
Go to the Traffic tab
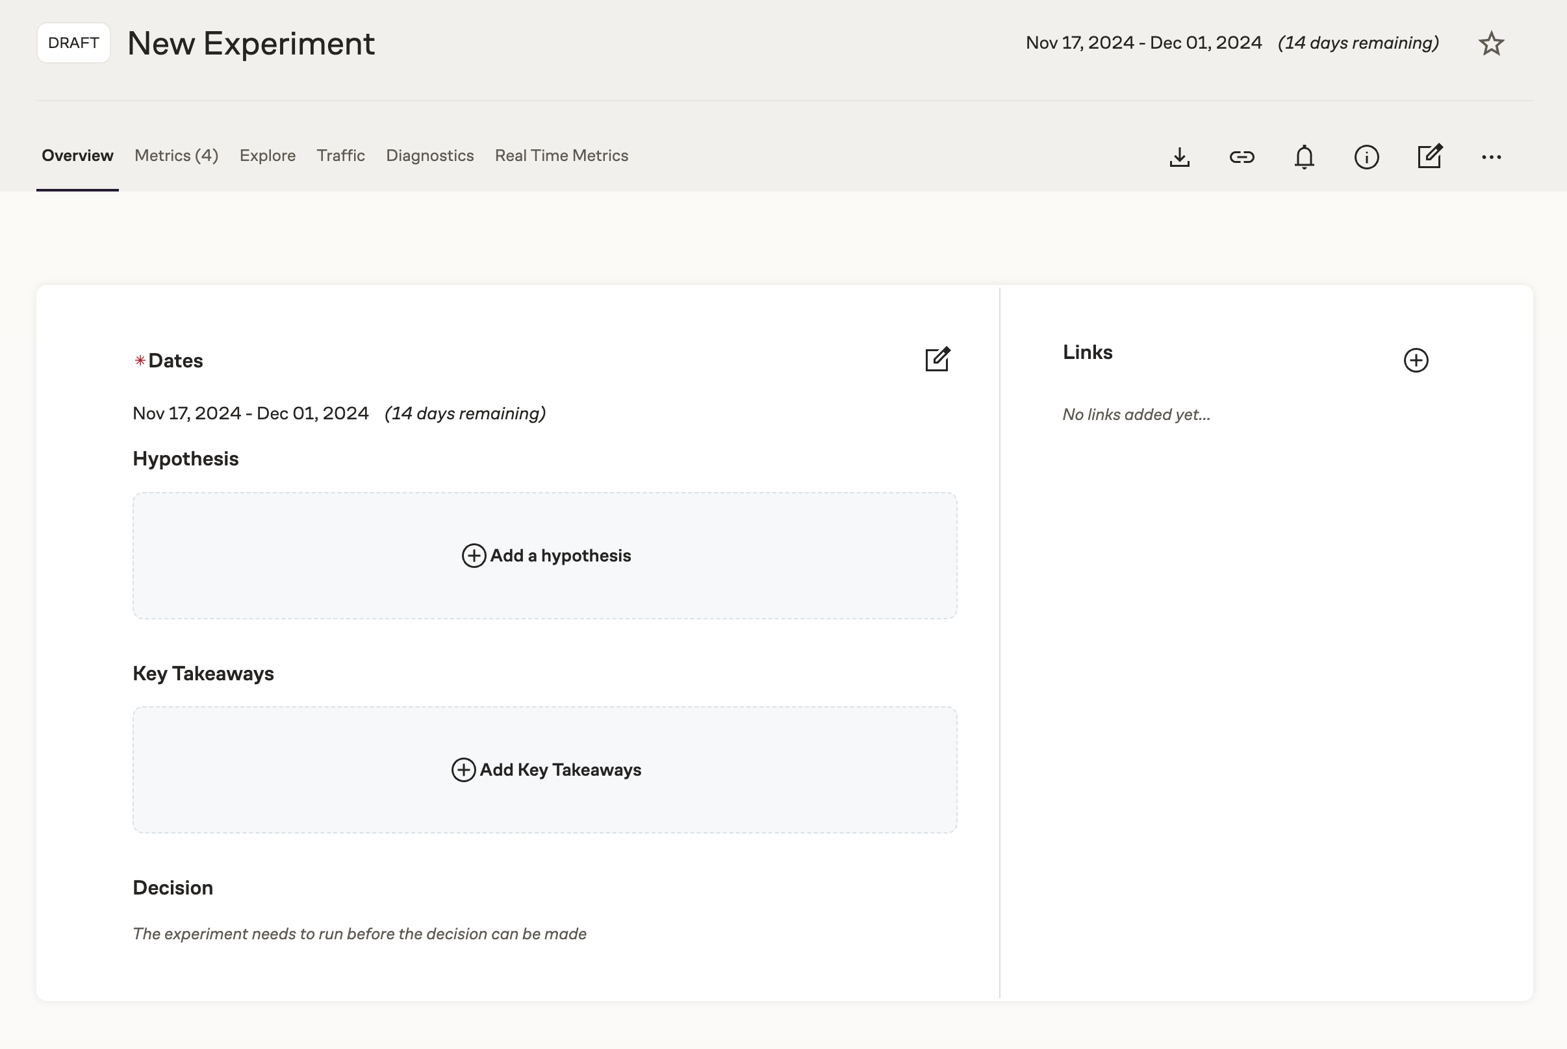click(x=340, y=156)
